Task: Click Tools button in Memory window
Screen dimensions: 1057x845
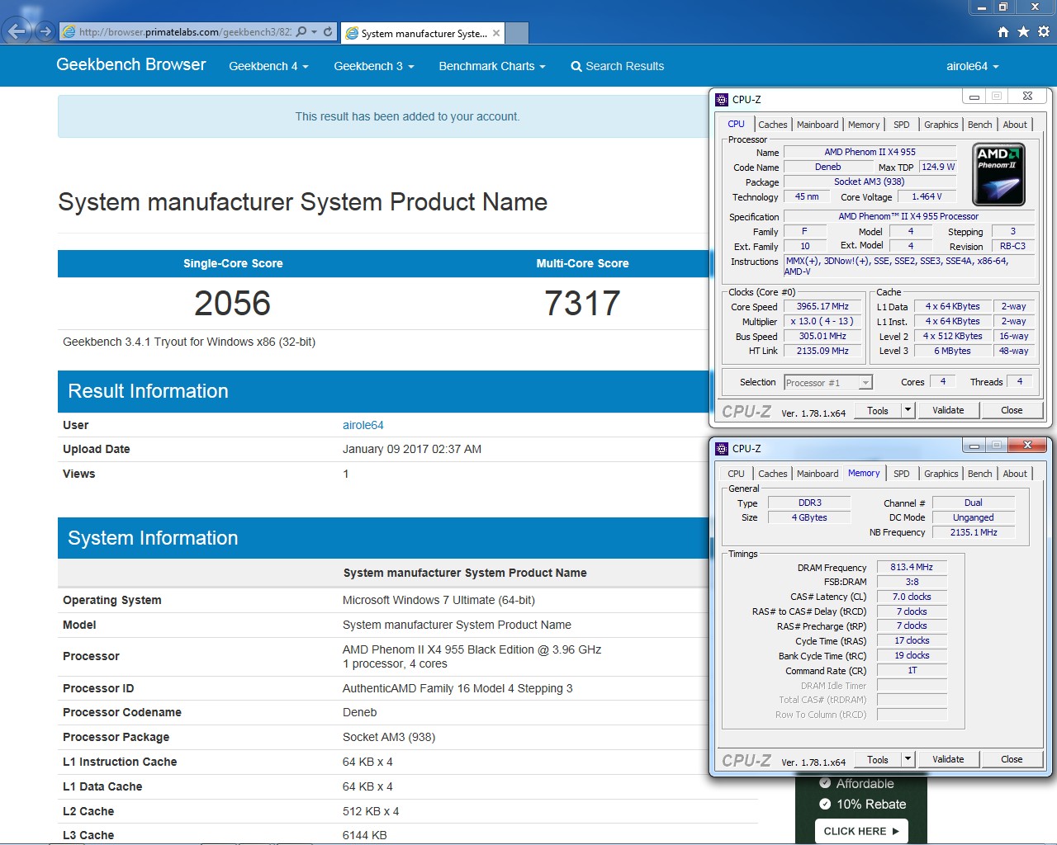Action: 878,759
